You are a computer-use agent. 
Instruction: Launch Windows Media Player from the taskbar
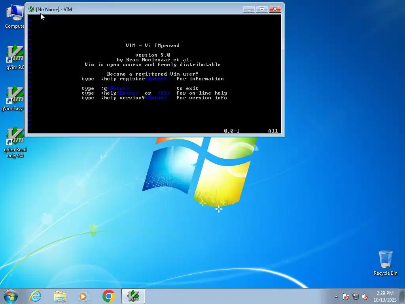[x=84, y=296]
